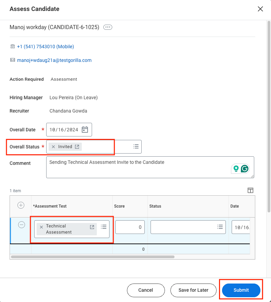Open calendar picker for Overall Date

(x=85, y=130)
